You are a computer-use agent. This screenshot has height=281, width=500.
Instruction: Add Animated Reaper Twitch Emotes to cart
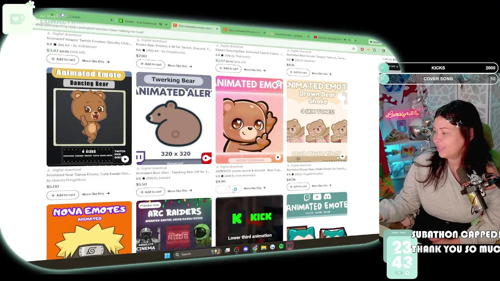63,59
